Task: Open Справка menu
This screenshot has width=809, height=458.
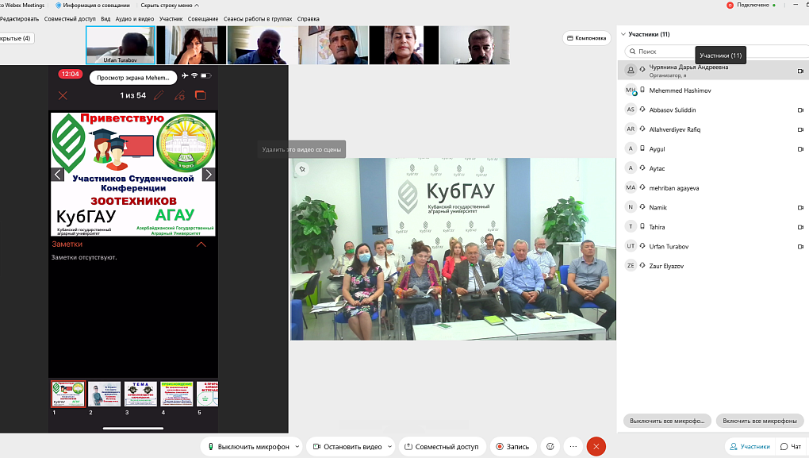Action: (308, 18)
